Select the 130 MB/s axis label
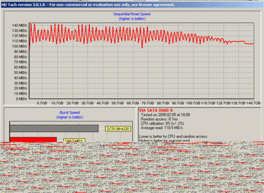The height and width of the screenshot is (193, 264). point(20,31)
